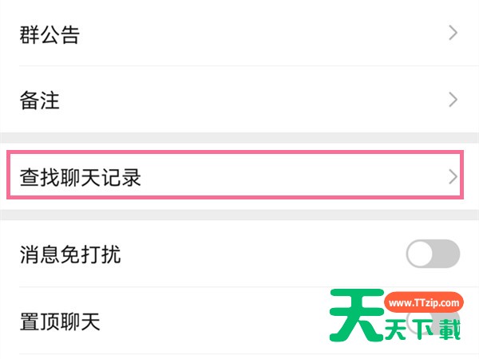Viewport: 479px width, 359px height.
Task: Click the green 天天下载 watermark text
Action: pyautogui.click(x=422, y=329)
